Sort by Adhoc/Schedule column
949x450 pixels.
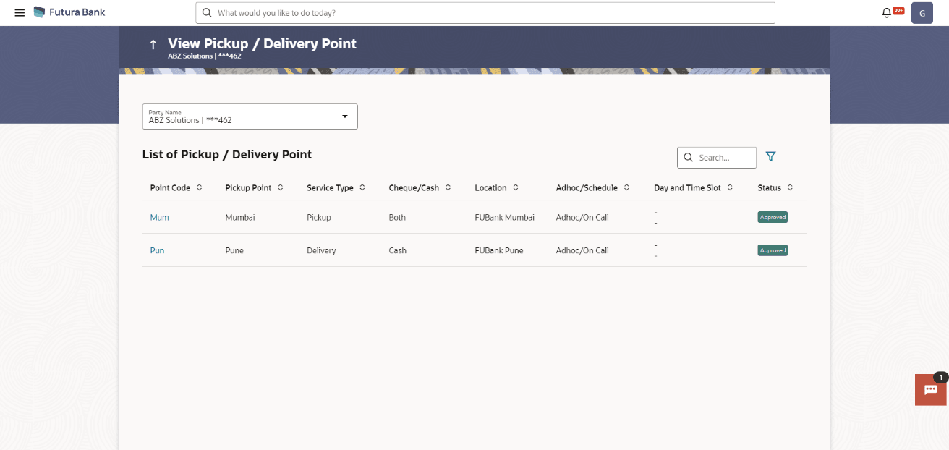click(626, 187)
